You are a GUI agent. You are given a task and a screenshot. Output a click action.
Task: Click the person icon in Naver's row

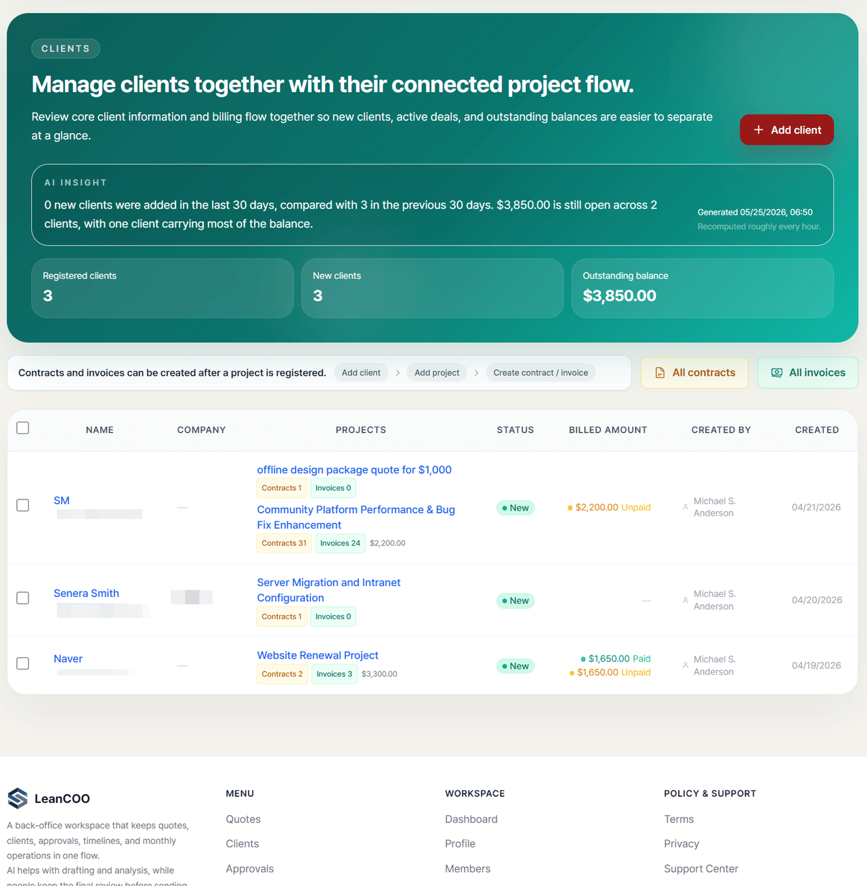click(x=685, y=665)
